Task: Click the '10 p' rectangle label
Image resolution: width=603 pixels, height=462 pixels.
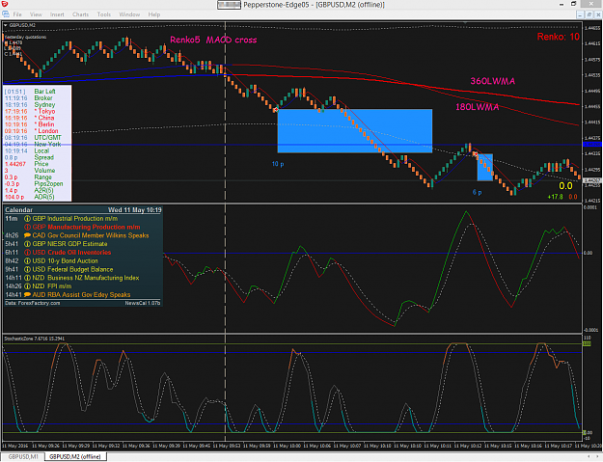Action: pyautogui.click(x=278, y=164)
